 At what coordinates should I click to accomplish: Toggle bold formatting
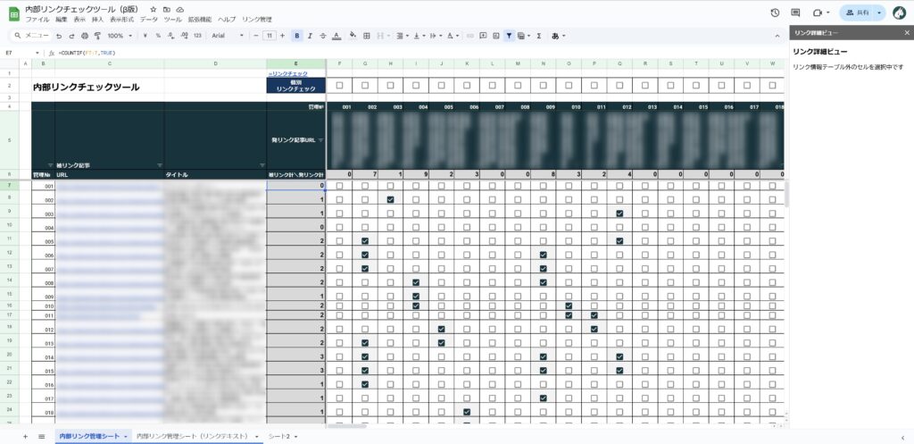pyautogui.click(x=296, y=36)
